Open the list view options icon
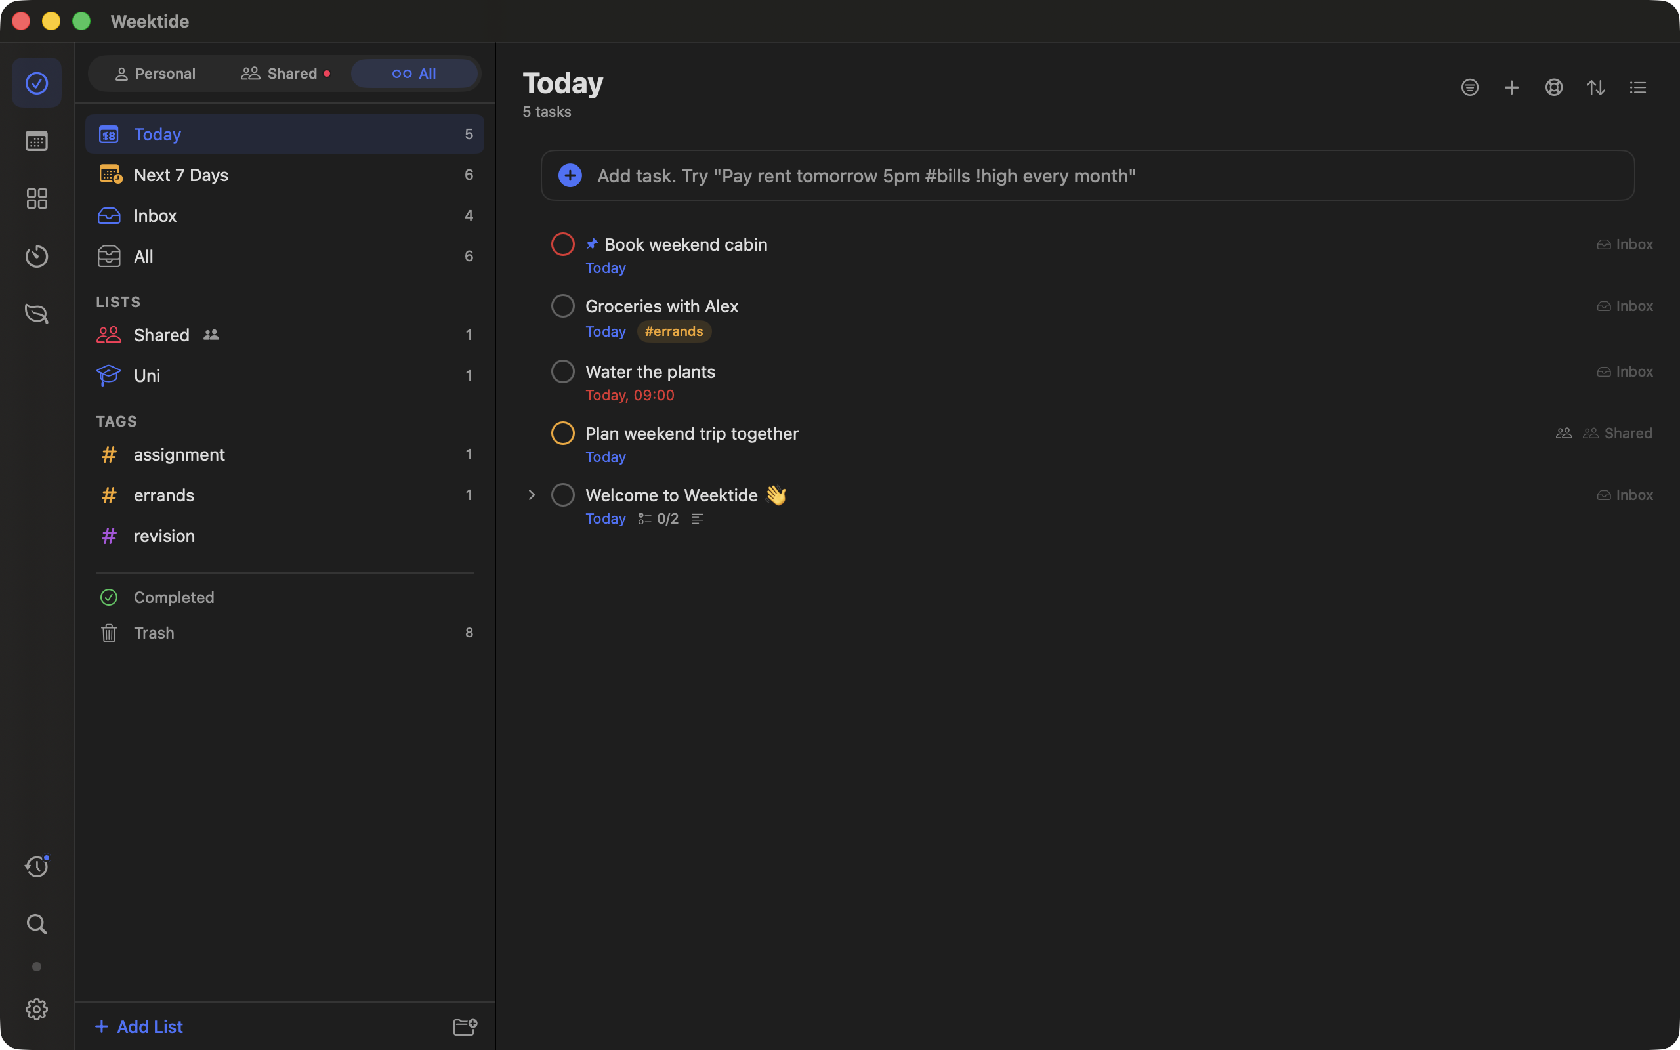The width and height of the screenshot is (1680, 1050). [1639, 87]
